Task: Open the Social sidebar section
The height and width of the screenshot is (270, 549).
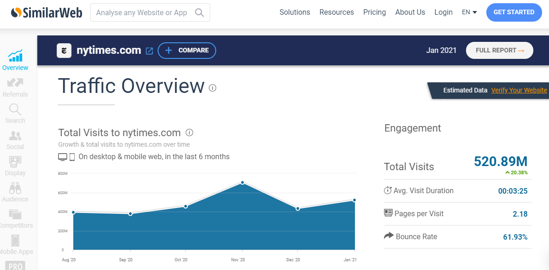Action: 15,140
